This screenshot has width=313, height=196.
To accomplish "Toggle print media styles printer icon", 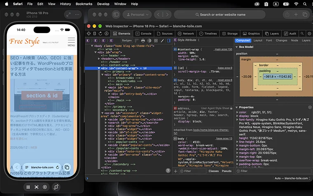I will click(143, 40).
